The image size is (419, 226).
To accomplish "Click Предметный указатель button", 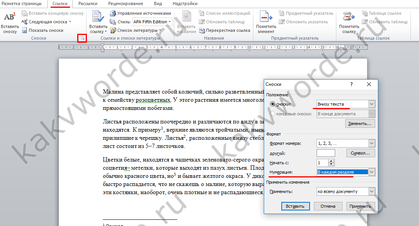I will click(x=306, y=13).
